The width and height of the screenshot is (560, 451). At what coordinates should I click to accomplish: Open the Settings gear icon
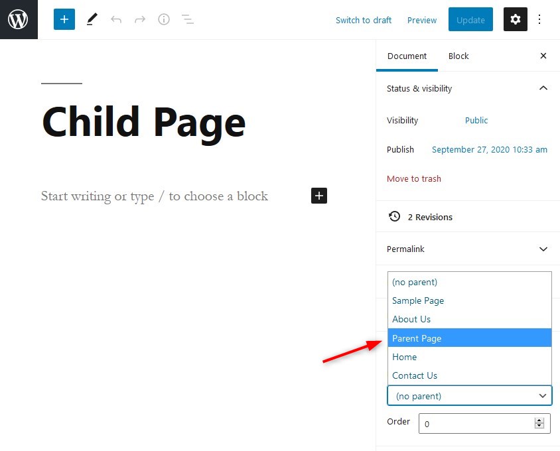(516, 19)
